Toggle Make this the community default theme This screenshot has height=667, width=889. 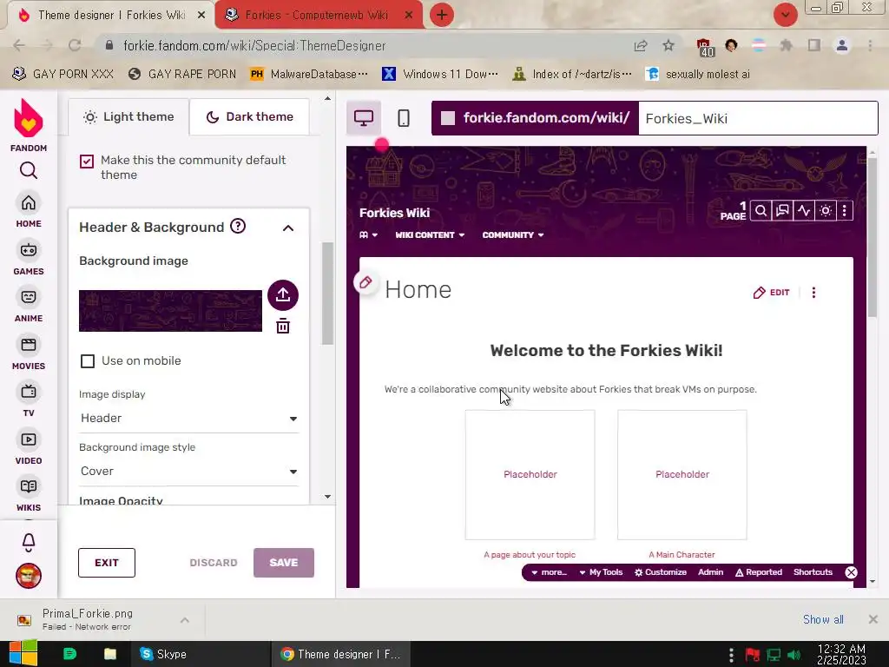[87, 162]
